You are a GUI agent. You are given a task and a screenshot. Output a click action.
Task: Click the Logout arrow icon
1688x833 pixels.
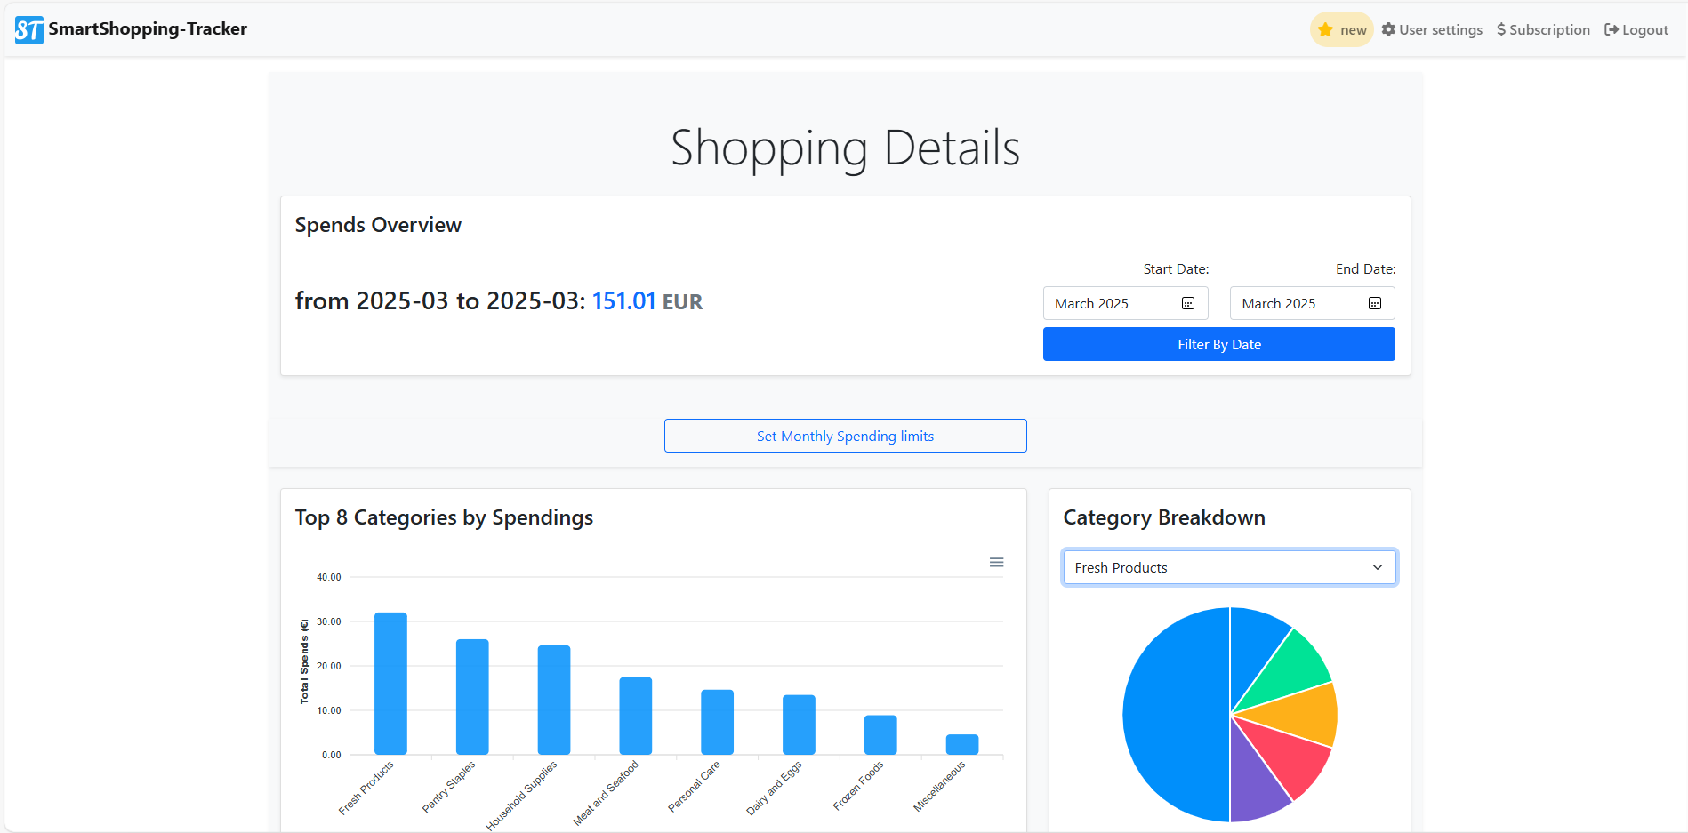coord(1612,28)
